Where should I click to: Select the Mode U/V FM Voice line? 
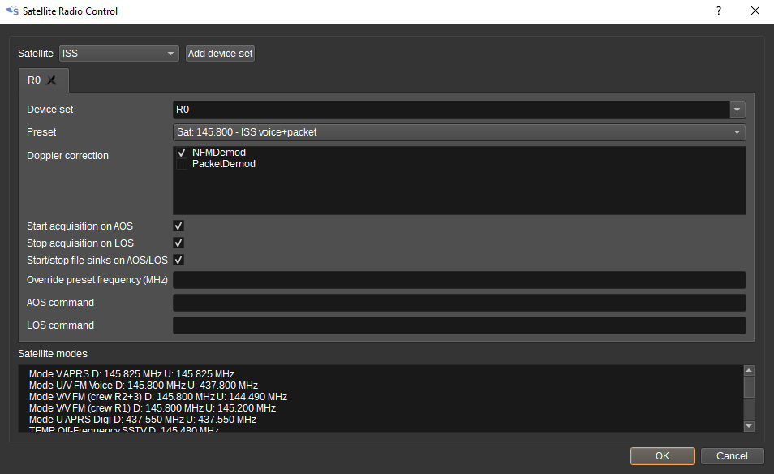143,385
